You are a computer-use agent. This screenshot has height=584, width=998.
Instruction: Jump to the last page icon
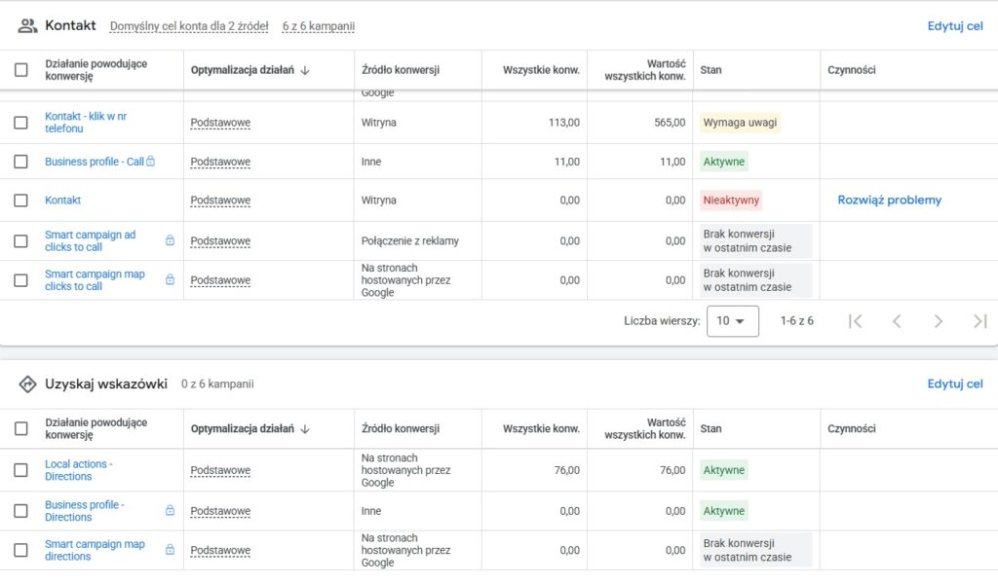pos(979,321)
